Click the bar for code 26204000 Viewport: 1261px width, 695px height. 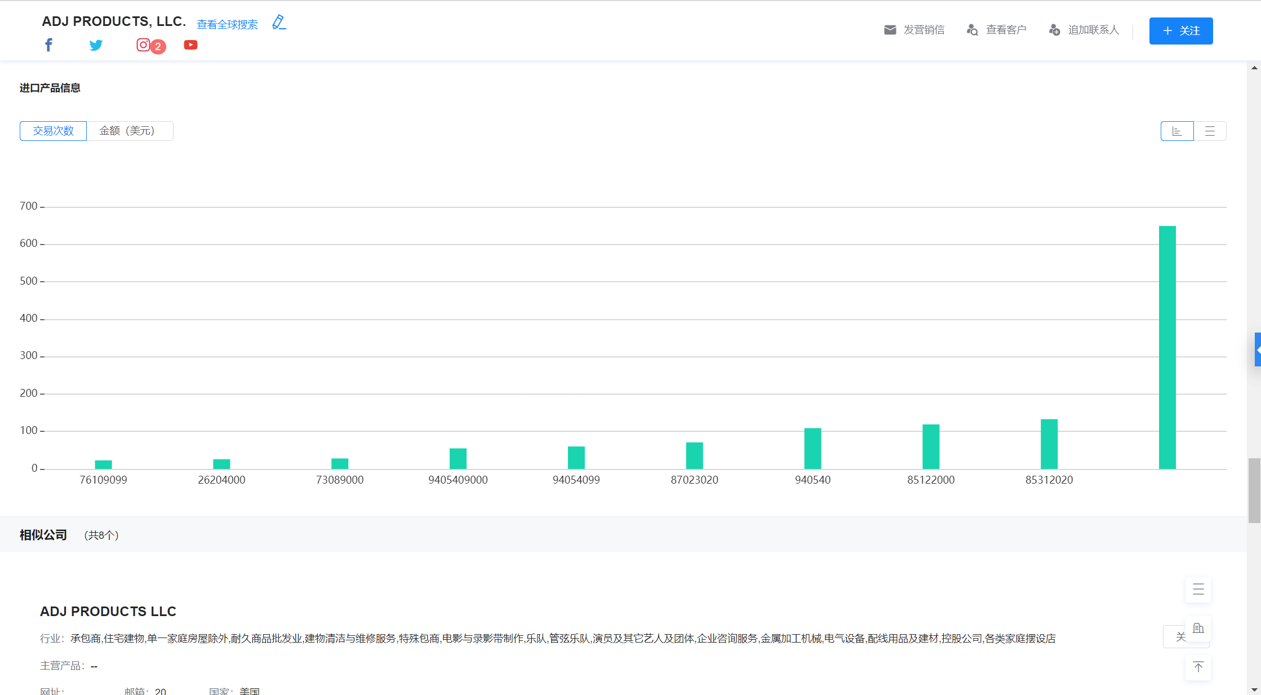221,464
